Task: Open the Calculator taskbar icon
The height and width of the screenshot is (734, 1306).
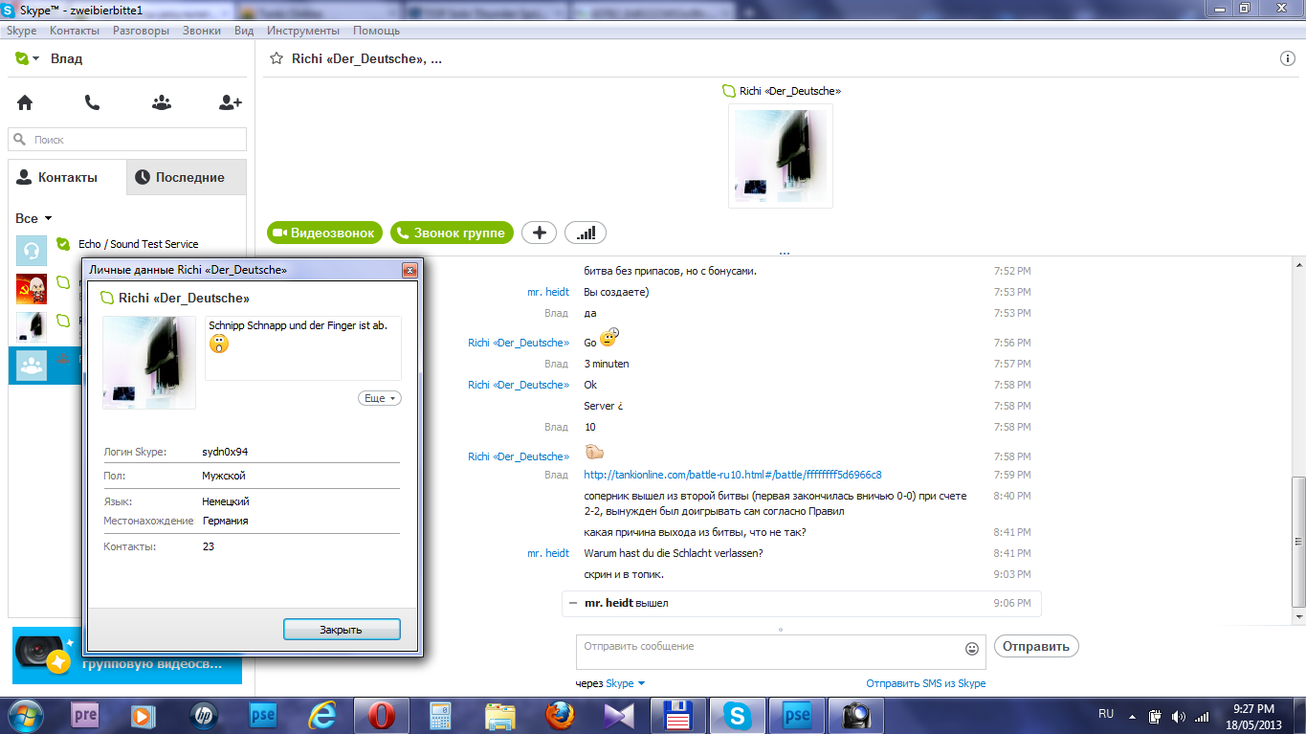Action: (x=441, y=715)
